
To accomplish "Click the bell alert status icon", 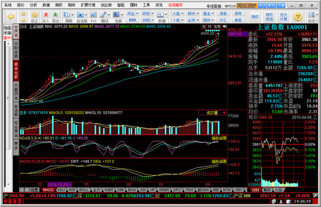I will pos(281,202).
